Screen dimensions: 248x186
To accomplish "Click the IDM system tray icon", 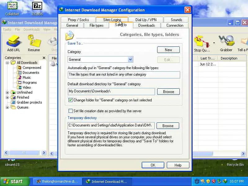I will click(x=224, y=181).
